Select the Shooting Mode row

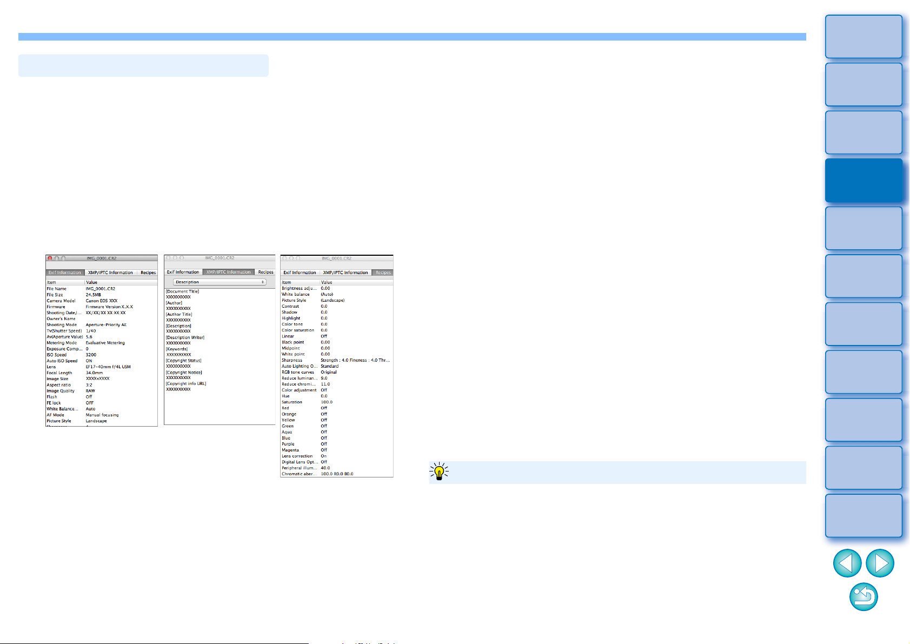coord(102,325)
